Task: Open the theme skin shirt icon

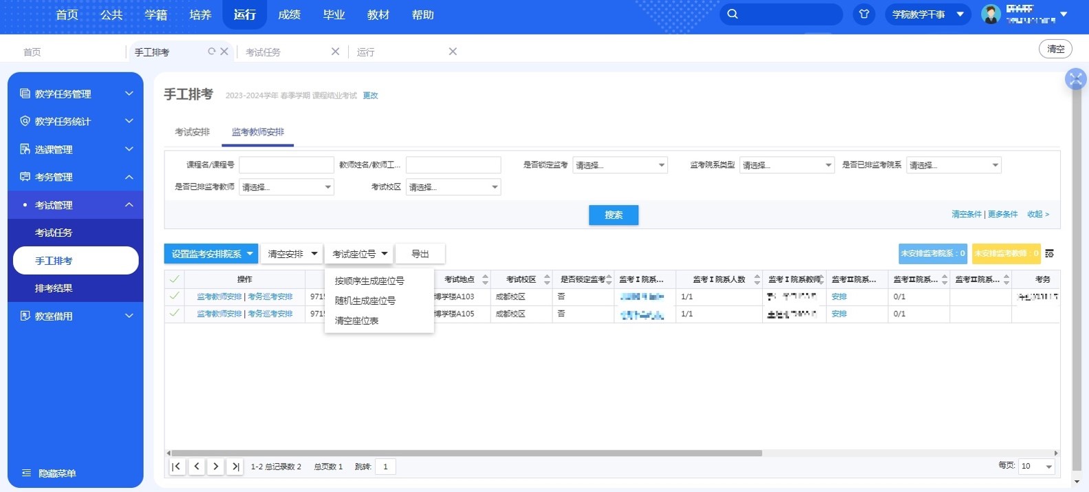Action: coord(864,14)
